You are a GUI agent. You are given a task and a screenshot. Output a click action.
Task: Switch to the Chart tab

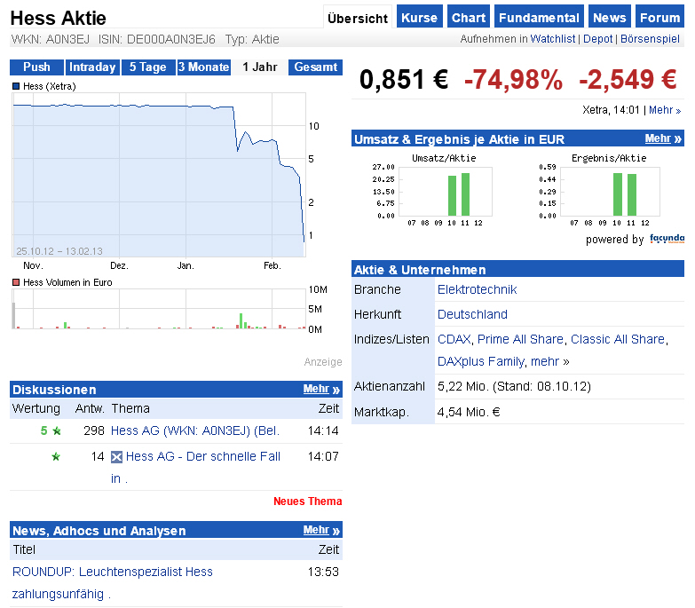pyautogui.click(x=469, y=17)
